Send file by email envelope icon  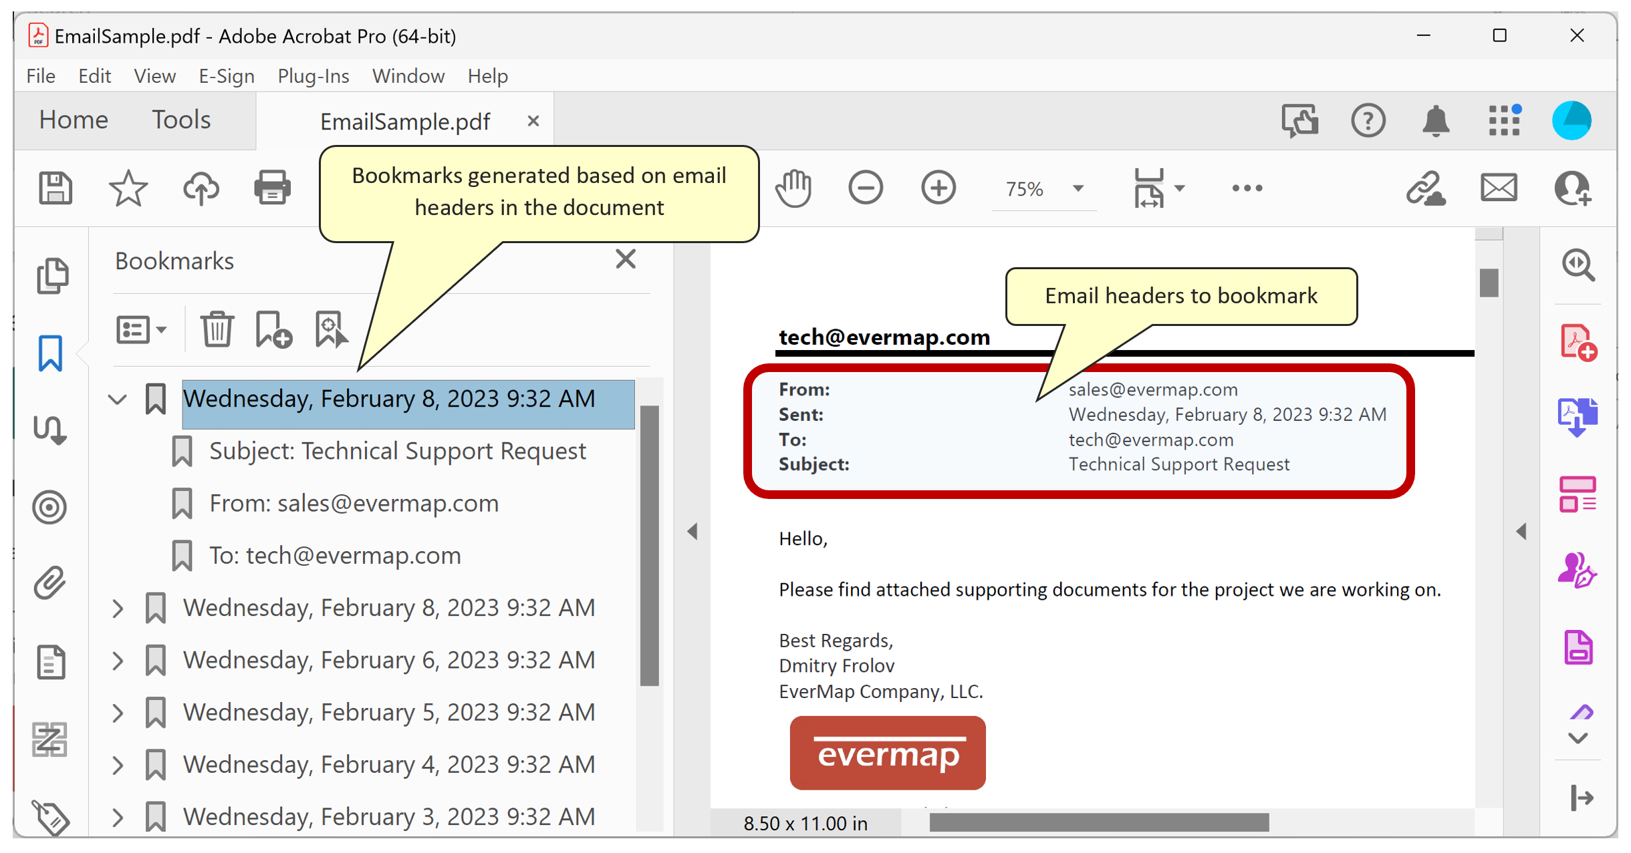(1499, 188)
